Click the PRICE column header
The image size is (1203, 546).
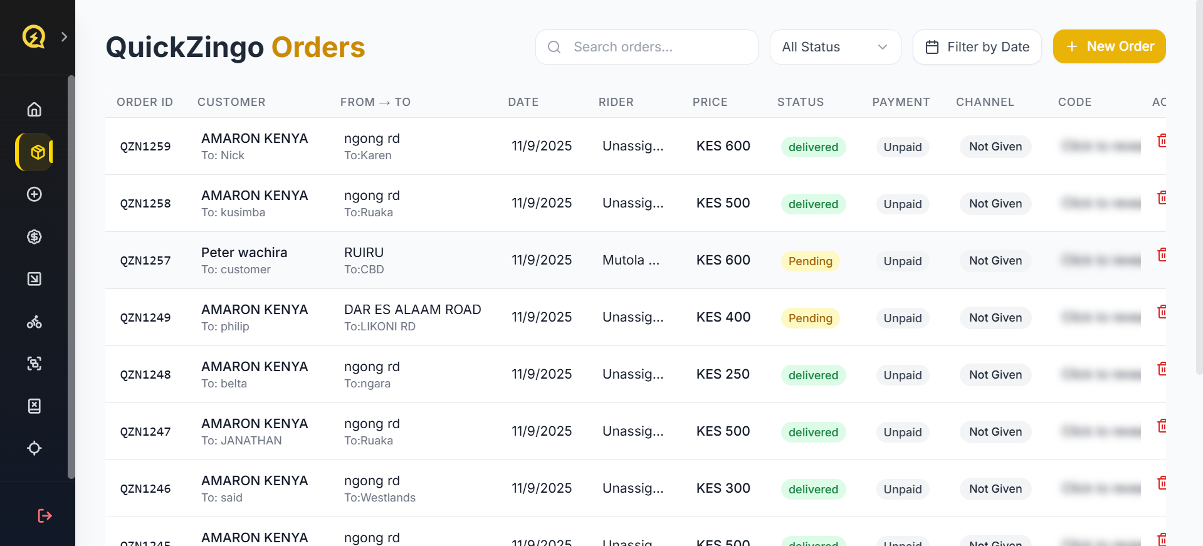[710, 102]
